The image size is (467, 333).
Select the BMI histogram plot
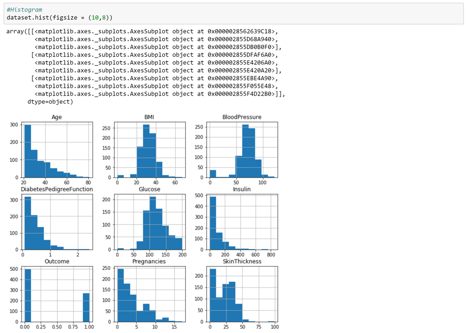(x=150, y=150)
